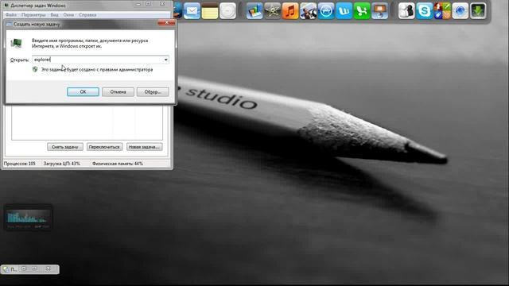This screenshot has width=509, height=286.
Task: Click the Task Manager applications list area
Action: coord(87,122)
